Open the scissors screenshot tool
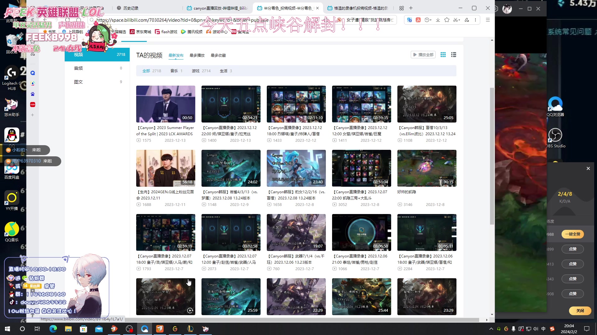The width and height of the screenshot is (597, 335). tap(455, 20)
